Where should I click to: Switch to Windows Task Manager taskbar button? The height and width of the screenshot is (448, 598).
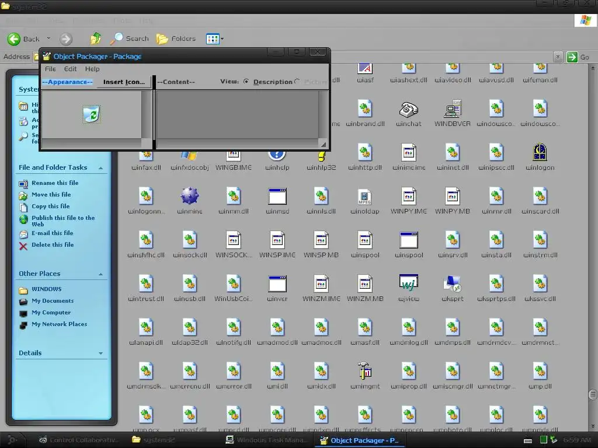(x=266, y=440)
